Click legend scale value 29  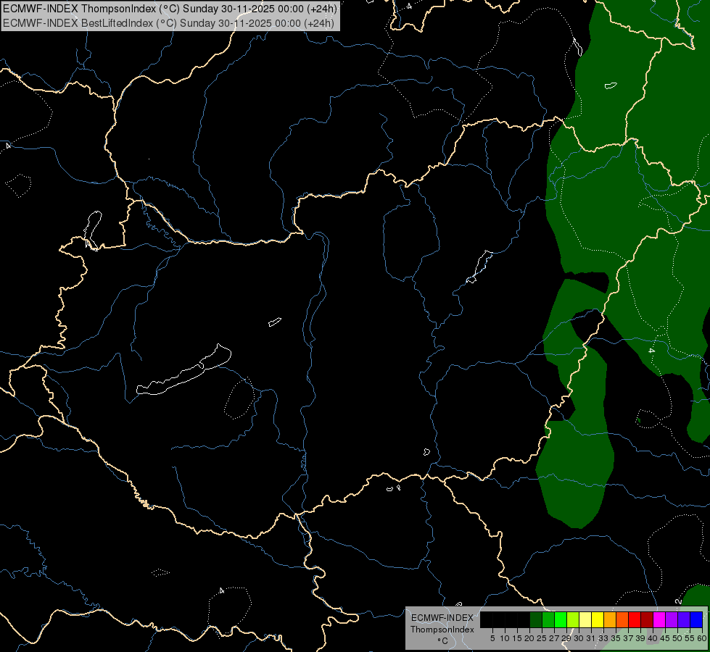coord(566,638)
